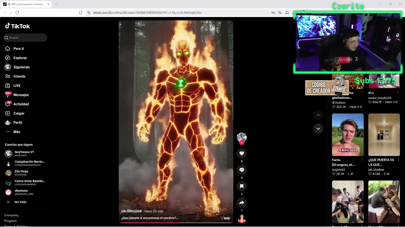Mute the tab via speaker icon
The height and width of the screenshot is (227, 405).
click(x=9, y=4)
